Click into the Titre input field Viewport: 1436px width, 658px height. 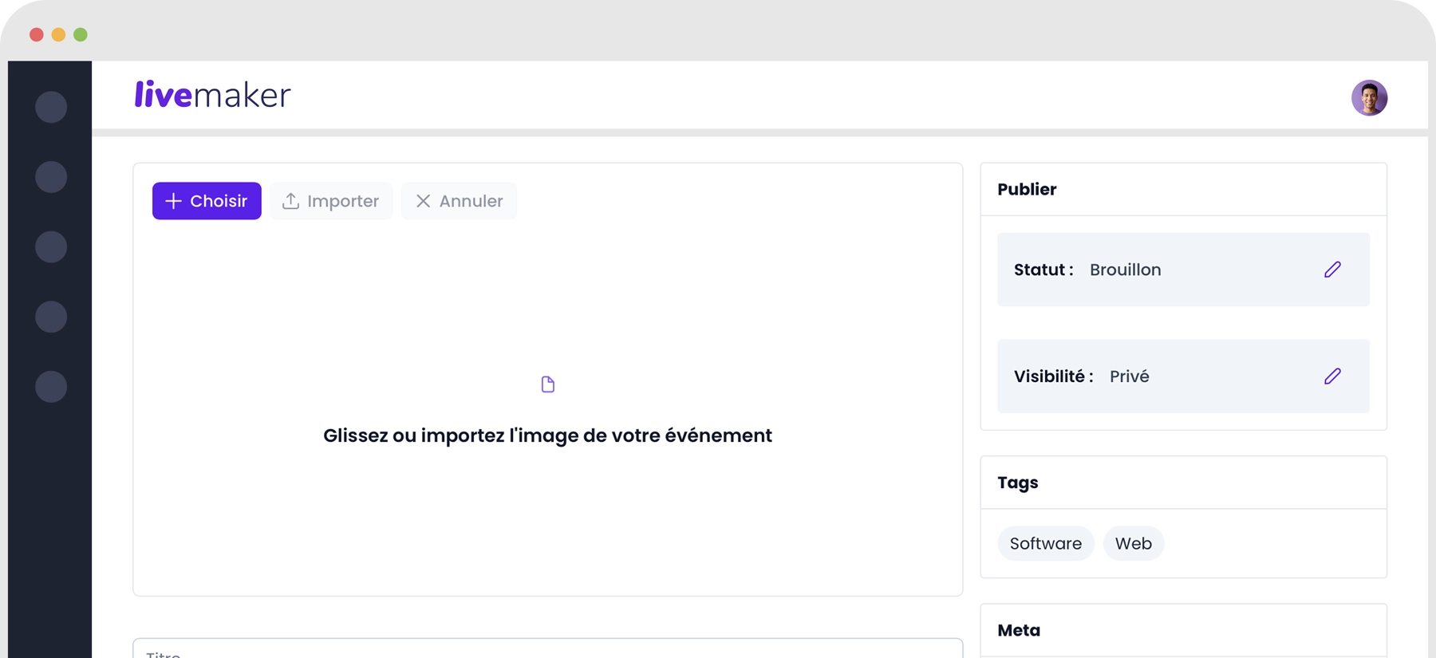click(x=547, y=650)
